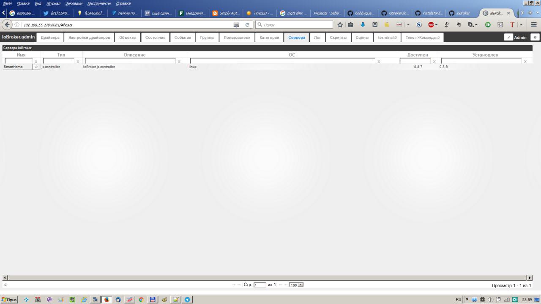This screenshot has height=304, width=541.
Task: Open the Firefox downloads arrow
Action: (363, 24)
